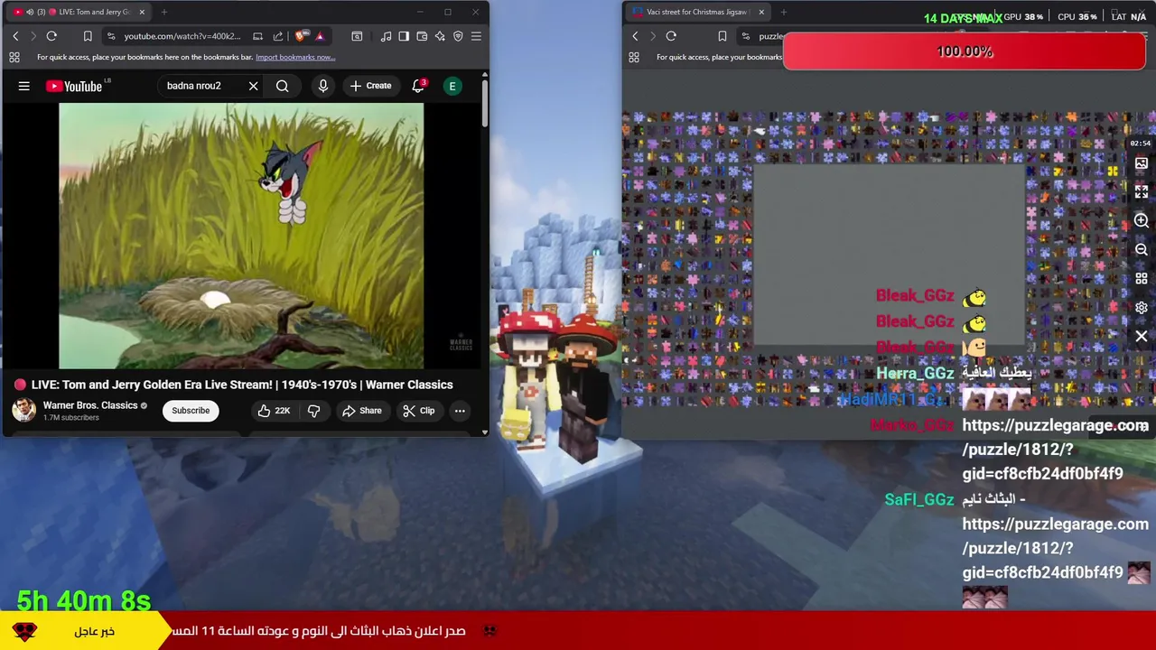Click the Tom and Jerry video player
The height and width of the screenshot is (650, 1156).
coord(241,237)
